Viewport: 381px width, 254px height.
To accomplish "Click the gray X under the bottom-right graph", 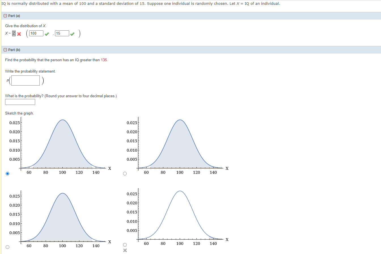I will [x=125, y=250].
